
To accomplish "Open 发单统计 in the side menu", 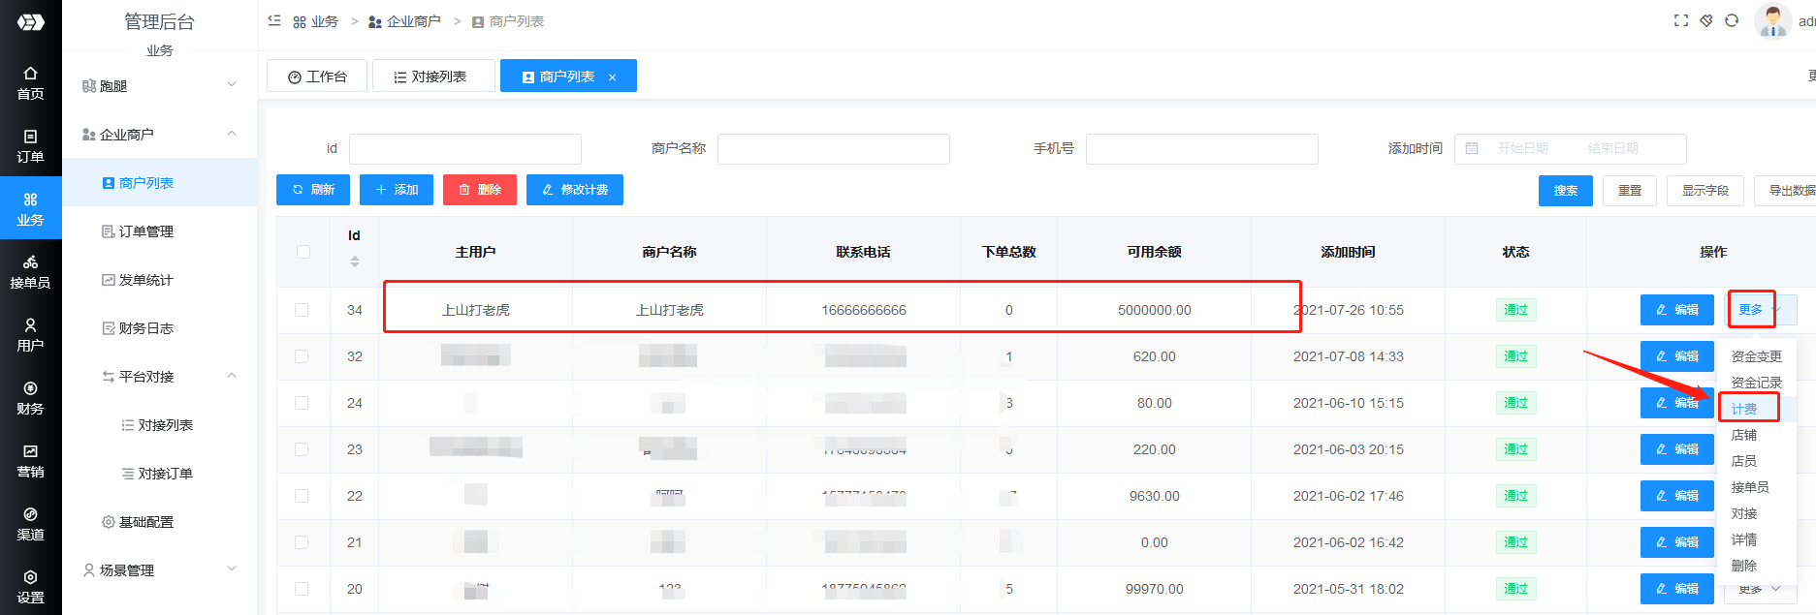I will click(160, 279).
